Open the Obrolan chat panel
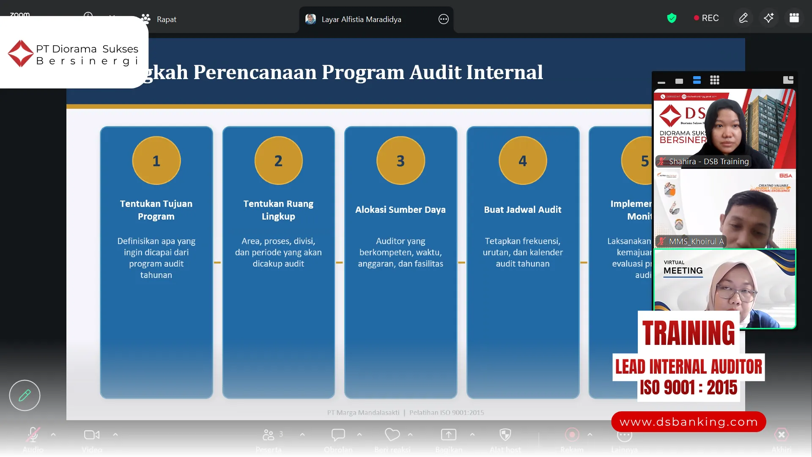The image size is (812, 457). (338, 435)
